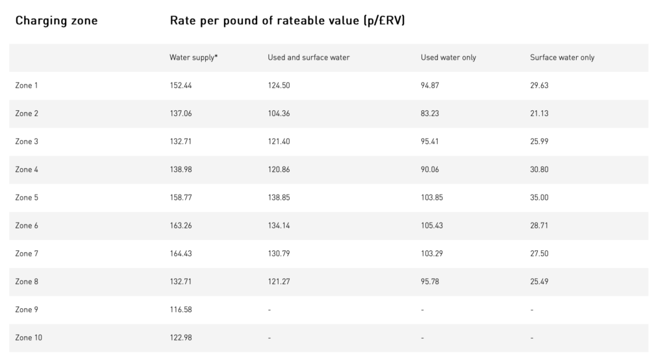This screenshot has height=362, width=665.
Task: Click Zone 9 water supply value 116.58
Action: [x=181, y=309]
